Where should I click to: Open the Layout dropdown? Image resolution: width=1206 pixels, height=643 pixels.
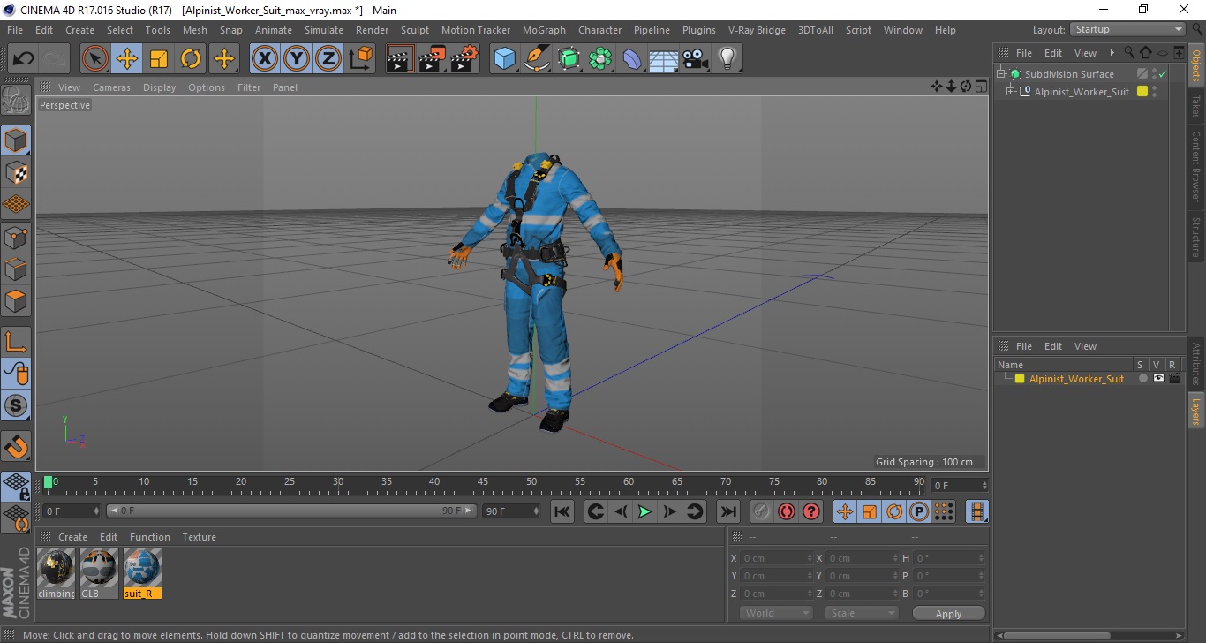(x=1127, y=29)
